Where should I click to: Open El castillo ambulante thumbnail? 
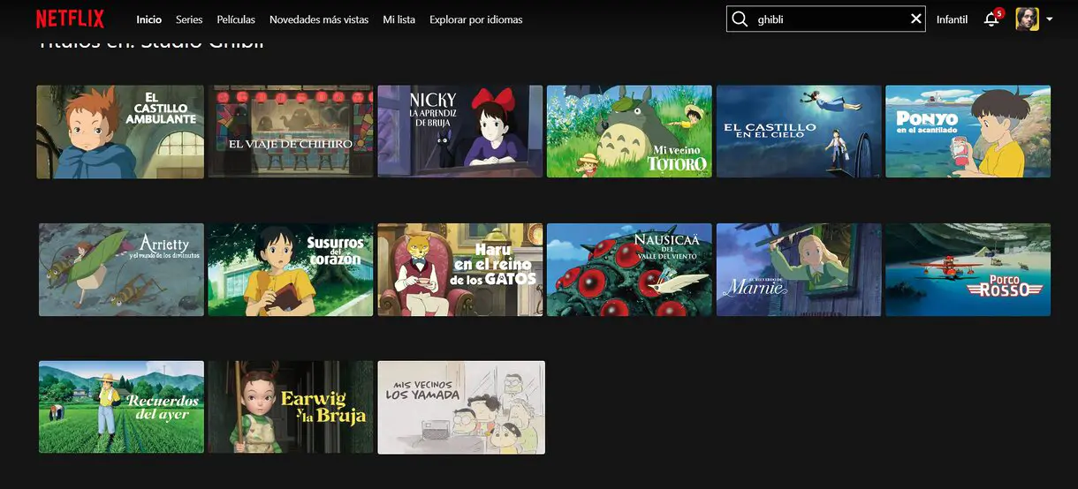120,132
